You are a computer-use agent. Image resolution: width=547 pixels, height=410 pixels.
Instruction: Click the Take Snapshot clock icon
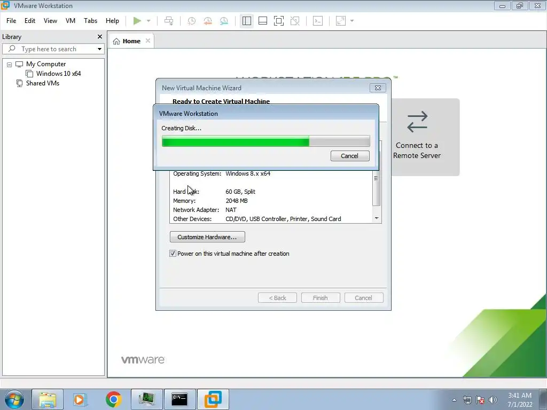192,21
